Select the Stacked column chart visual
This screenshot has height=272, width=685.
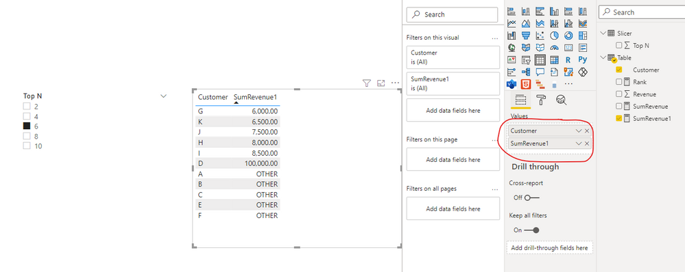point(526,12)
